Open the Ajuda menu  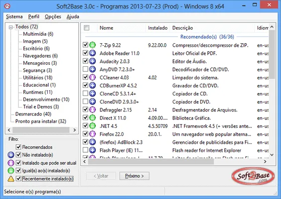click(73, 17)
